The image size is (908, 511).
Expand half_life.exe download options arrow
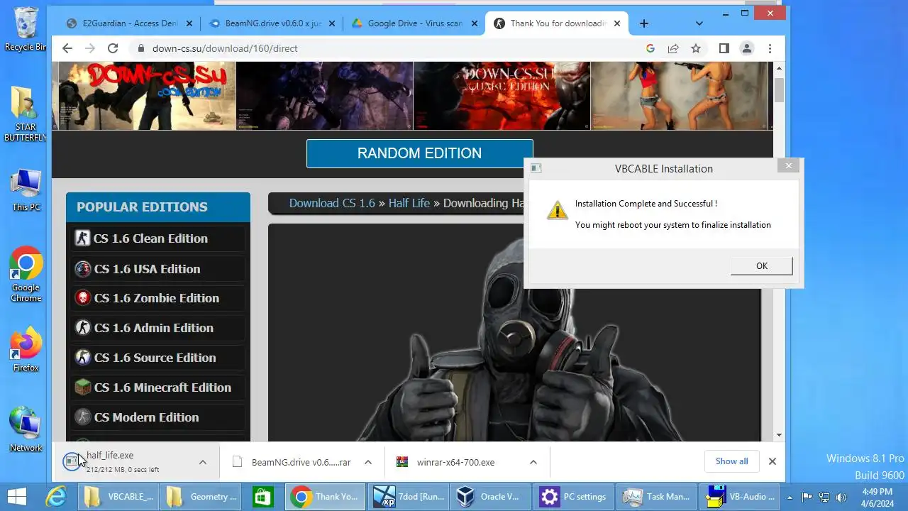pyautogui.click(x=202, y=462)
